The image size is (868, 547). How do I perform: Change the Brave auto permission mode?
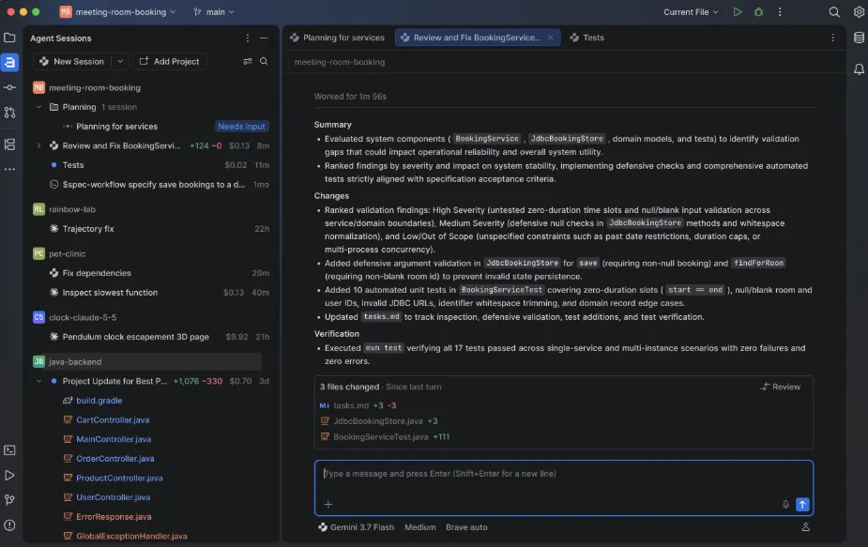tap(466, 527)
